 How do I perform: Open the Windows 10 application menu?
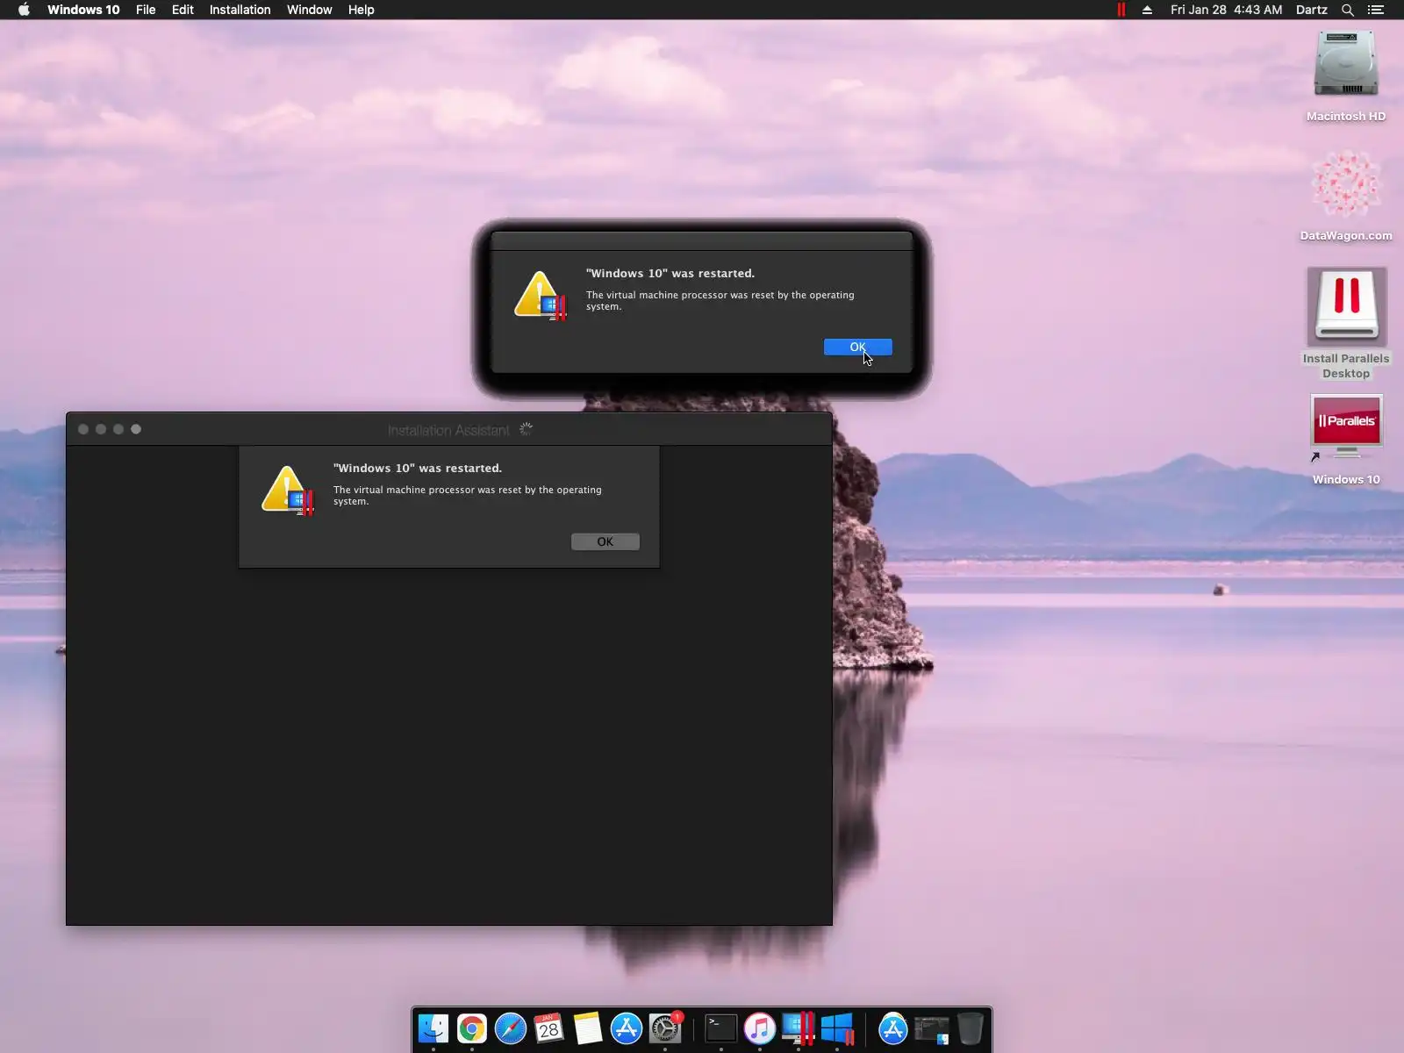click(83, 10)
